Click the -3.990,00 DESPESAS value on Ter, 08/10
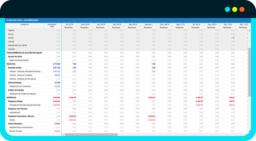Screen dimensions: 256x141 pyautogui.click(x=199, y=98)
